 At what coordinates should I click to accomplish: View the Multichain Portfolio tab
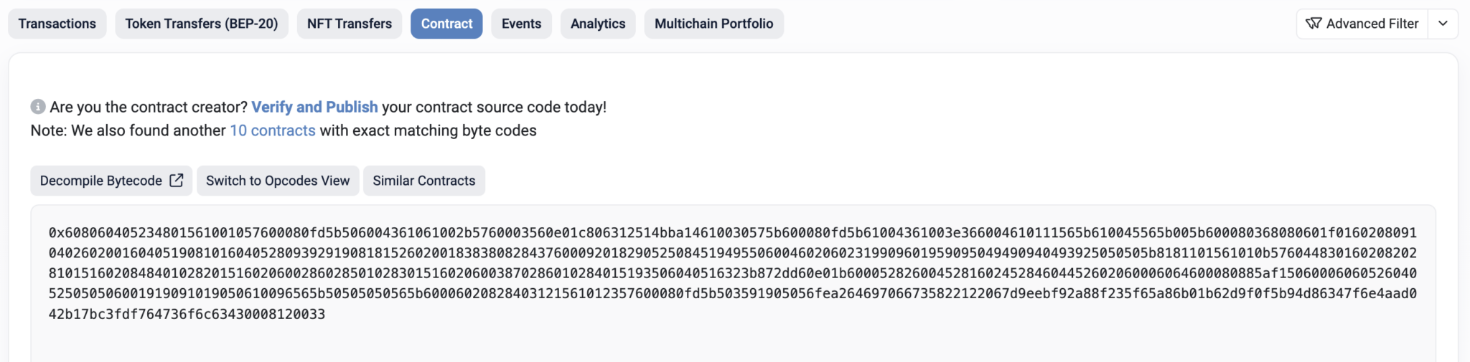tap(713, 24)
